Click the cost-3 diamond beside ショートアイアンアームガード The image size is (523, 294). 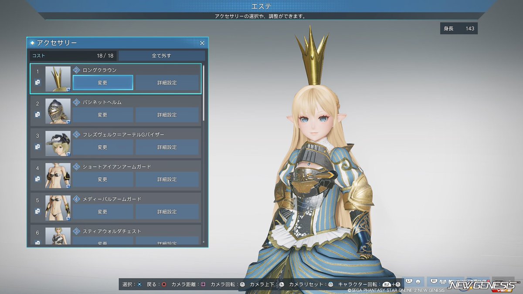point(77,166)
